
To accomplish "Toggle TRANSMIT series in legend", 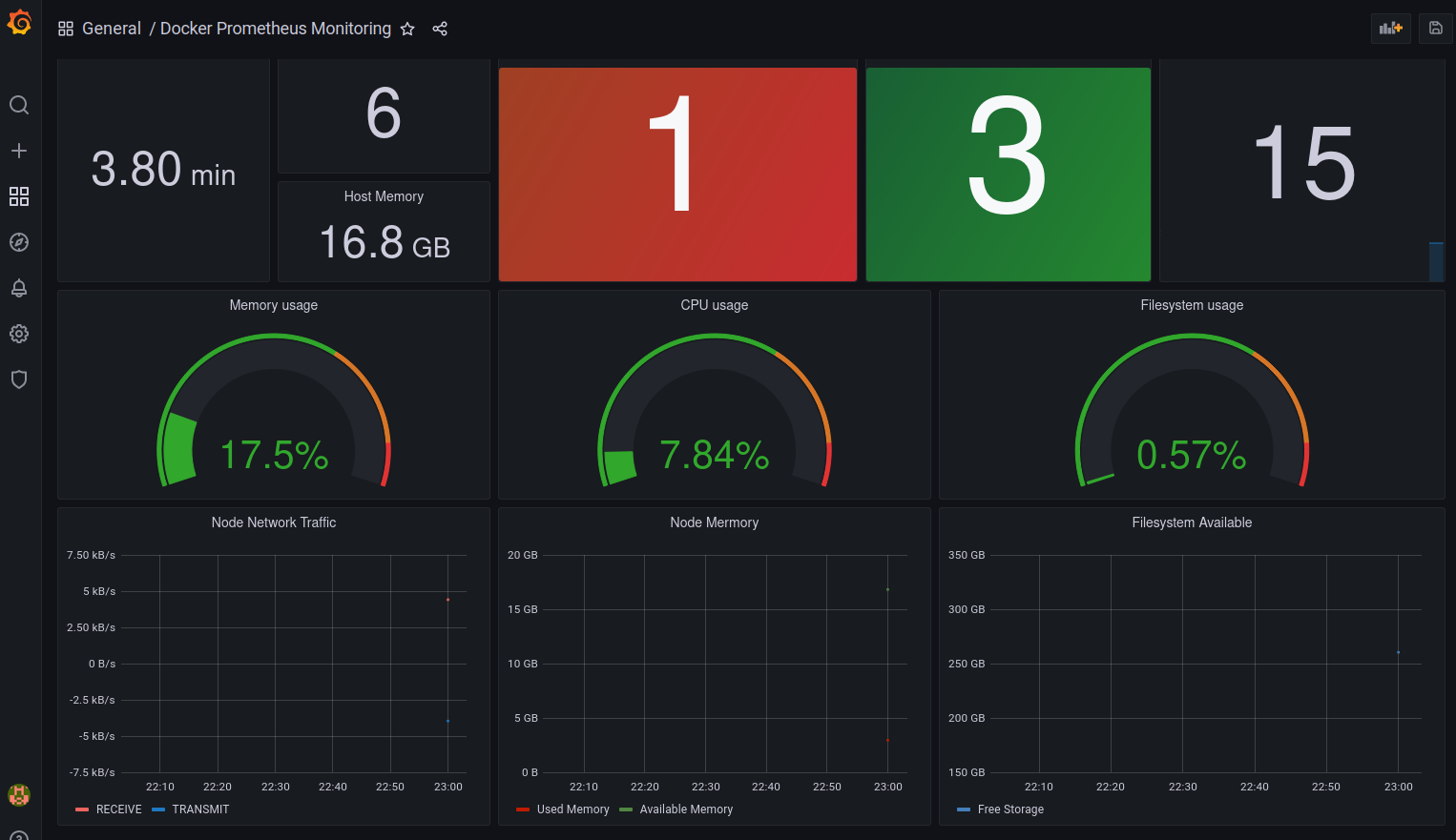I will coord(200,809).
